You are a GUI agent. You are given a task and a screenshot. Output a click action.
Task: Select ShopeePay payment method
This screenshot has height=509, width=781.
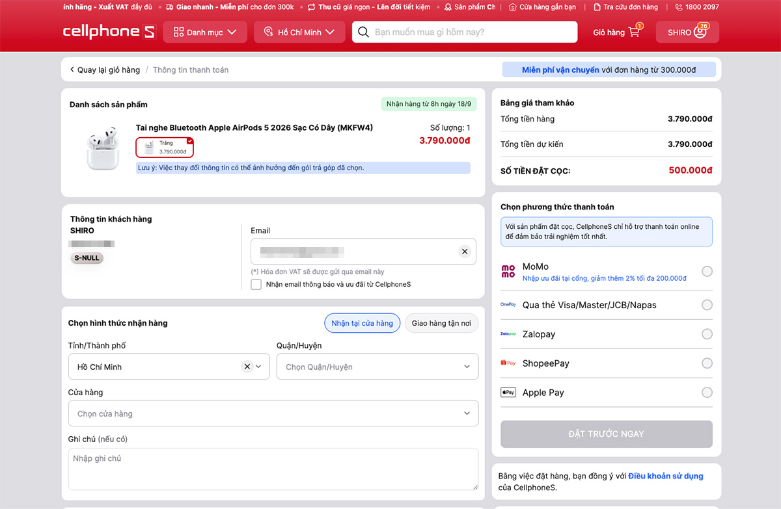[x=707, y=363]
